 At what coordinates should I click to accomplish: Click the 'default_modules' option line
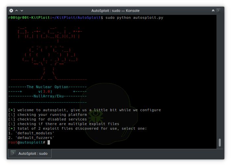coord(31,133)
